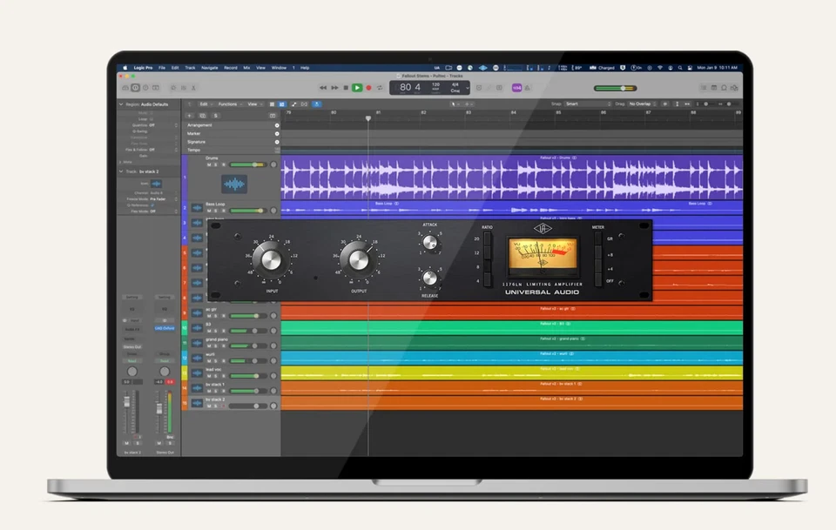Open the Mix menu in the menu bar
836x530 pixels.
pos(248,67)
